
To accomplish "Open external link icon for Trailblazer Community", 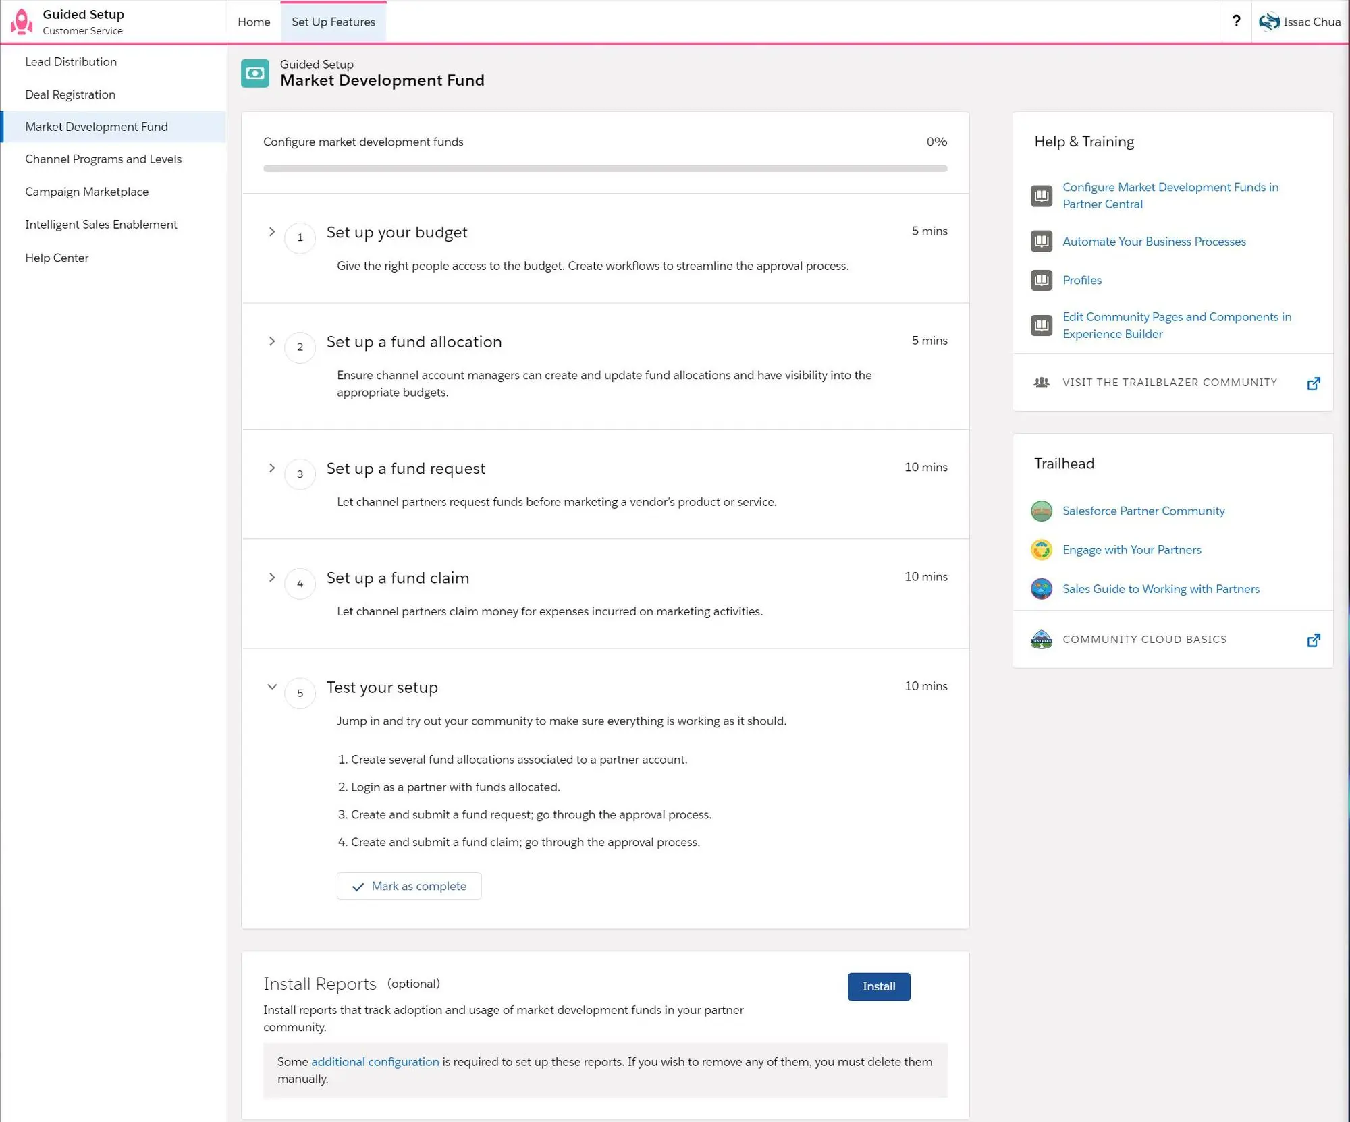I will click(1313, 383).
